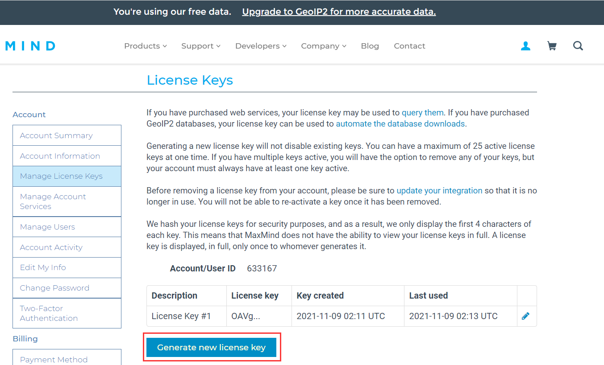Click the pencil edit icon for License Key #1
This screenshot has width=604, height=365.
(526, 316)
